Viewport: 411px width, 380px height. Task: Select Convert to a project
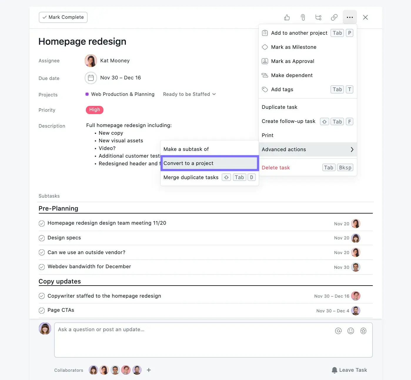(209, 163)
